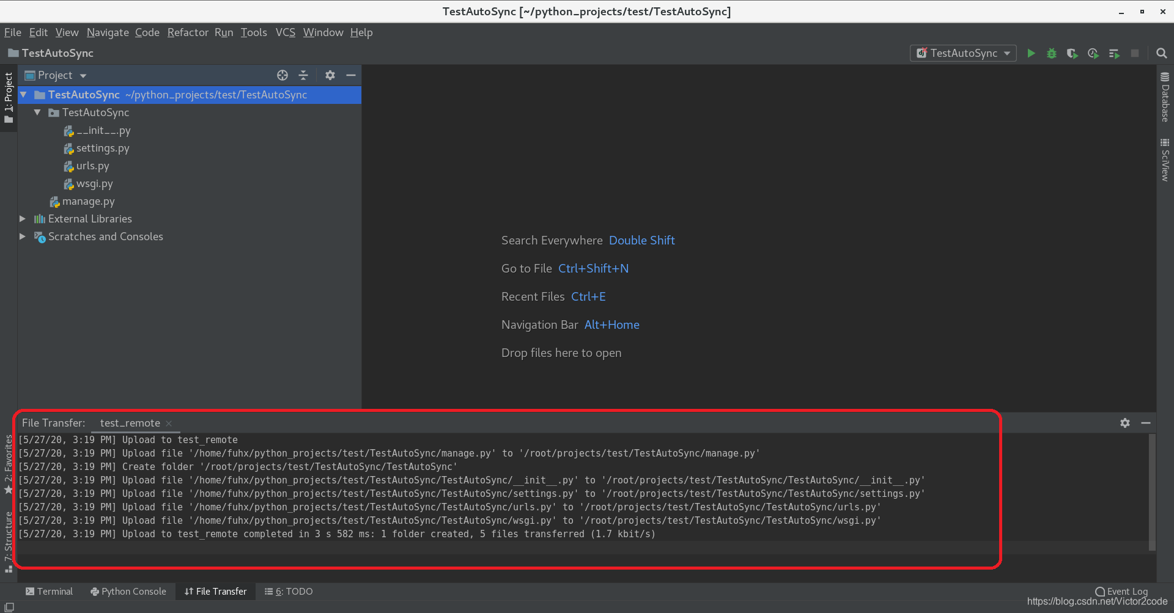Click TestAutoSync breadcrumb in navigation bar
Screen dimensions: 1174x613
point(51,53)
